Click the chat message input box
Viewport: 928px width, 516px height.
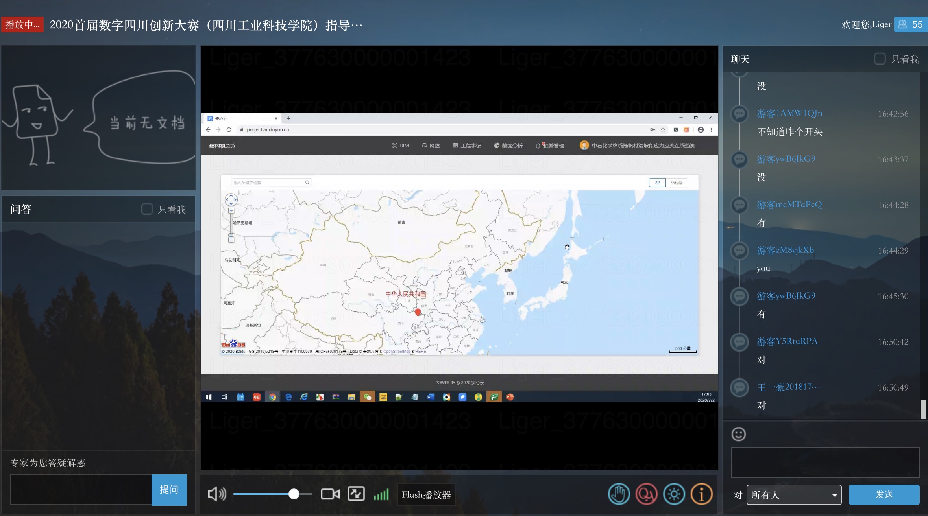point(825,463)
